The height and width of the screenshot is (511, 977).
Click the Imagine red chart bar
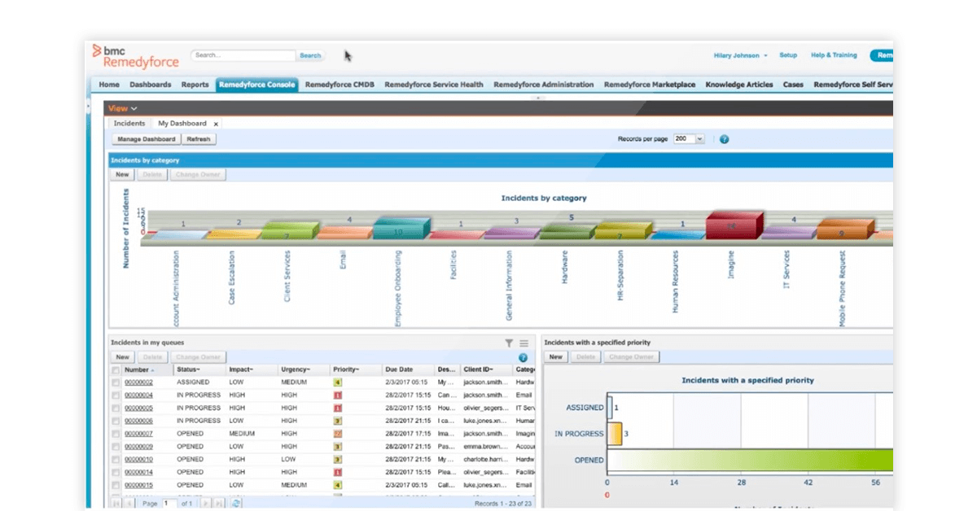tap(733, 225)
